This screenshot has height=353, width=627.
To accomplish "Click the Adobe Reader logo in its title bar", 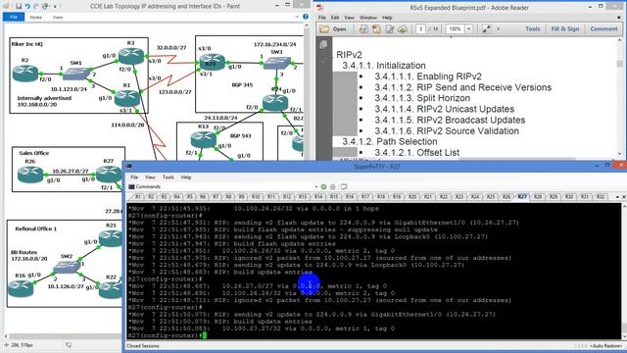I will click(x=320, y=7).
